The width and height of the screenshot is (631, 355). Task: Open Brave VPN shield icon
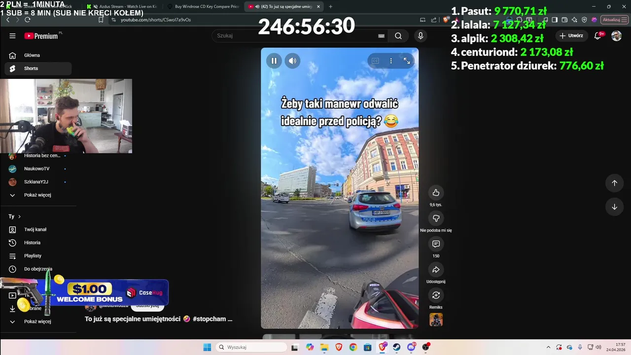tap(584, 20)
